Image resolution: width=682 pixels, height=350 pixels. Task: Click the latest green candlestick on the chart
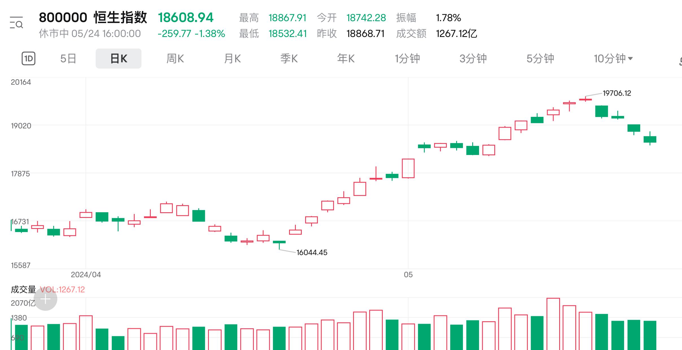tap(650, 139)
